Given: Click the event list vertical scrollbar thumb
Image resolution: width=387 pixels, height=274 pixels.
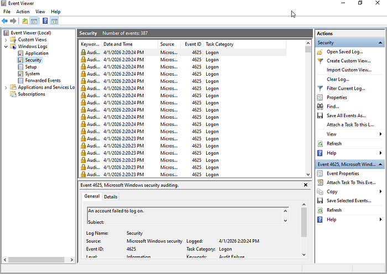Looking at the screenshot, I should click(x=308, y=49).
